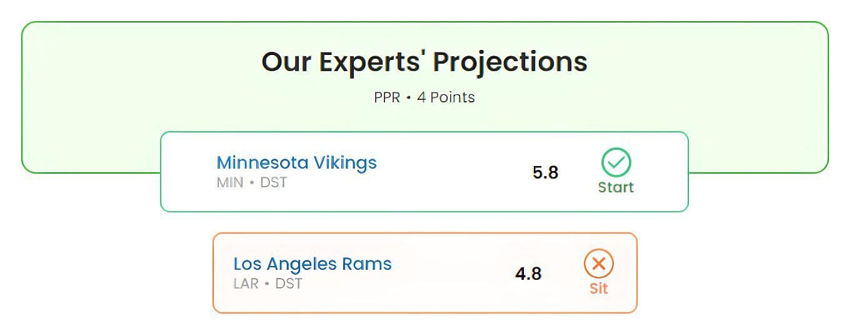Select the Rams 4.8 projected score
This screenshot has width=844, height=336.
[528, 274]
